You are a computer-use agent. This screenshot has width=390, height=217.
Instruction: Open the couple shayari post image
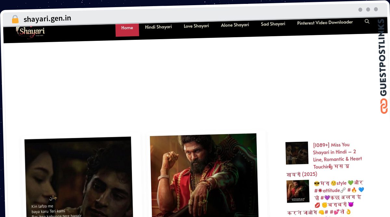click(x=78, y=177)
